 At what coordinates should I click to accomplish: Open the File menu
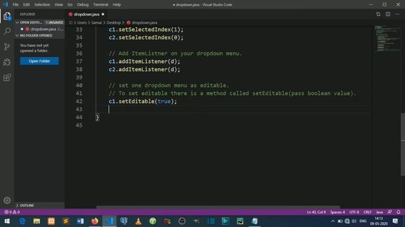point(15,4)
